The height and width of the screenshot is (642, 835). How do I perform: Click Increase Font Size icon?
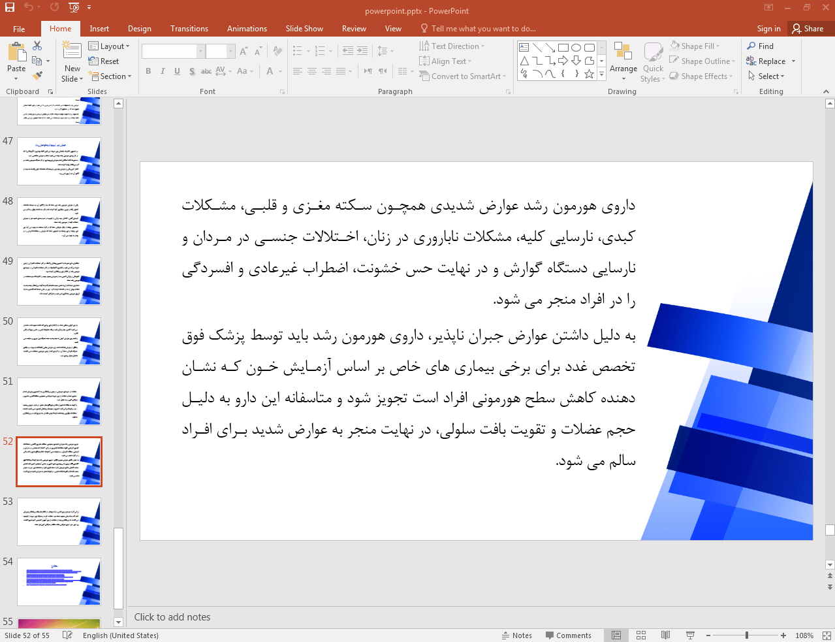[244, 51]
